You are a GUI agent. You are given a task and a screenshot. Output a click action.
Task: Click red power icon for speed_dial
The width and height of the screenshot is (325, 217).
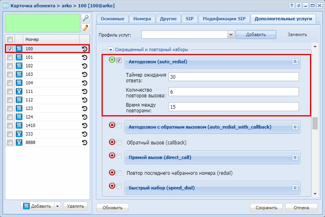tap(112, 186)
